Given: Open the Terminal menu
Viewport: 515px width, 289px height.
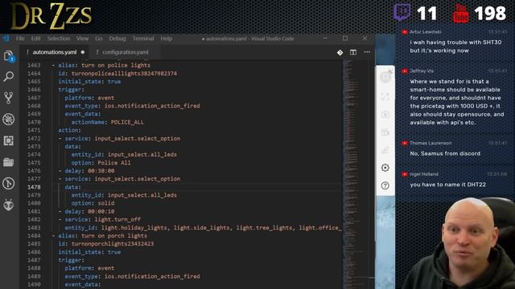Looking at the screenshot, I should [x=143, y=39].
